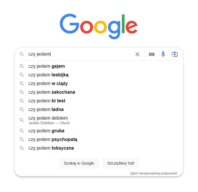
Task: Click magnifier icon beside 'debilem' suggestion
Action: coord(22,120)
